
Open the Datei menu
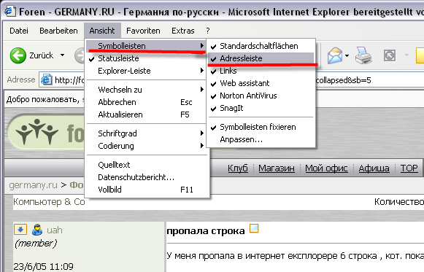19,31
